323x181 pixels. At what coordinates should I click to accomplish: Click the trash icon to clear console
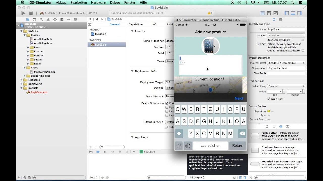point(234,178)
